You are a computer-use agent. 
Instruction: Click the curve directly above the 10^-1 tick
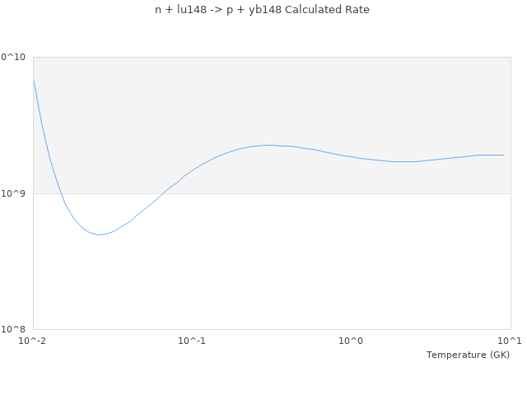tap(192, 170)
